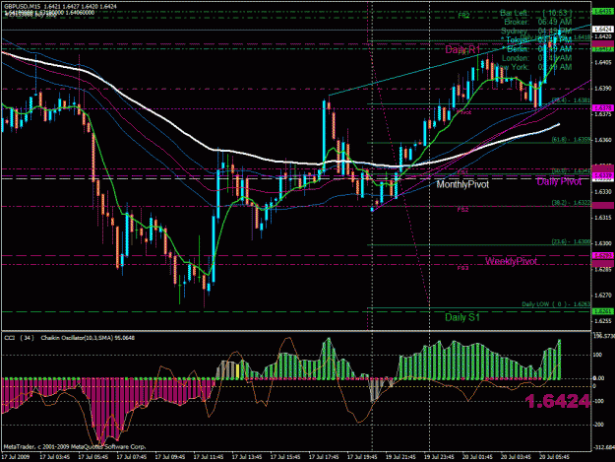The image size is (615, 462).
Task: Click the '(61.8) - 1.6359' Fibonacci label
Action: click(571, 139)
